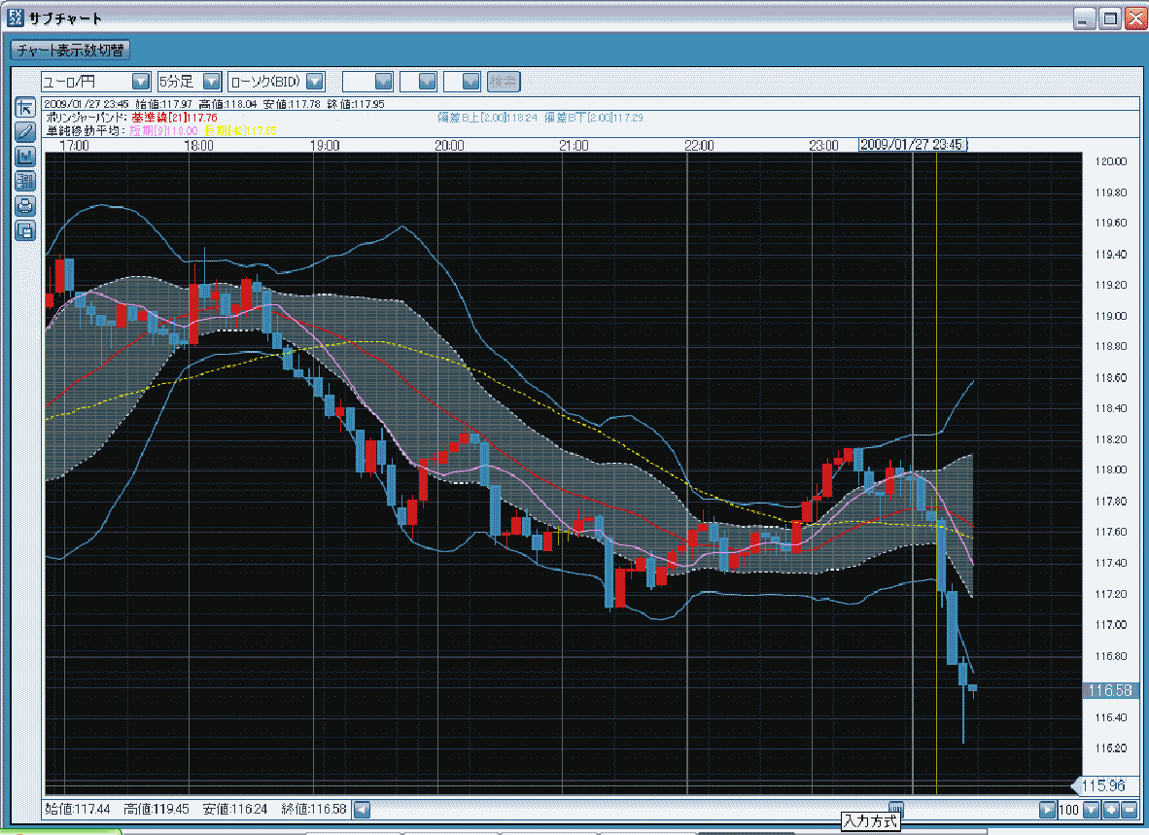Click the チャート表示数切替 button

(x=69, y=51)
